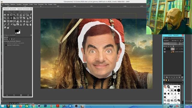Open the brush tag filter dropdown
Viewport: 192px width, 108px height.
coord(182,82)
